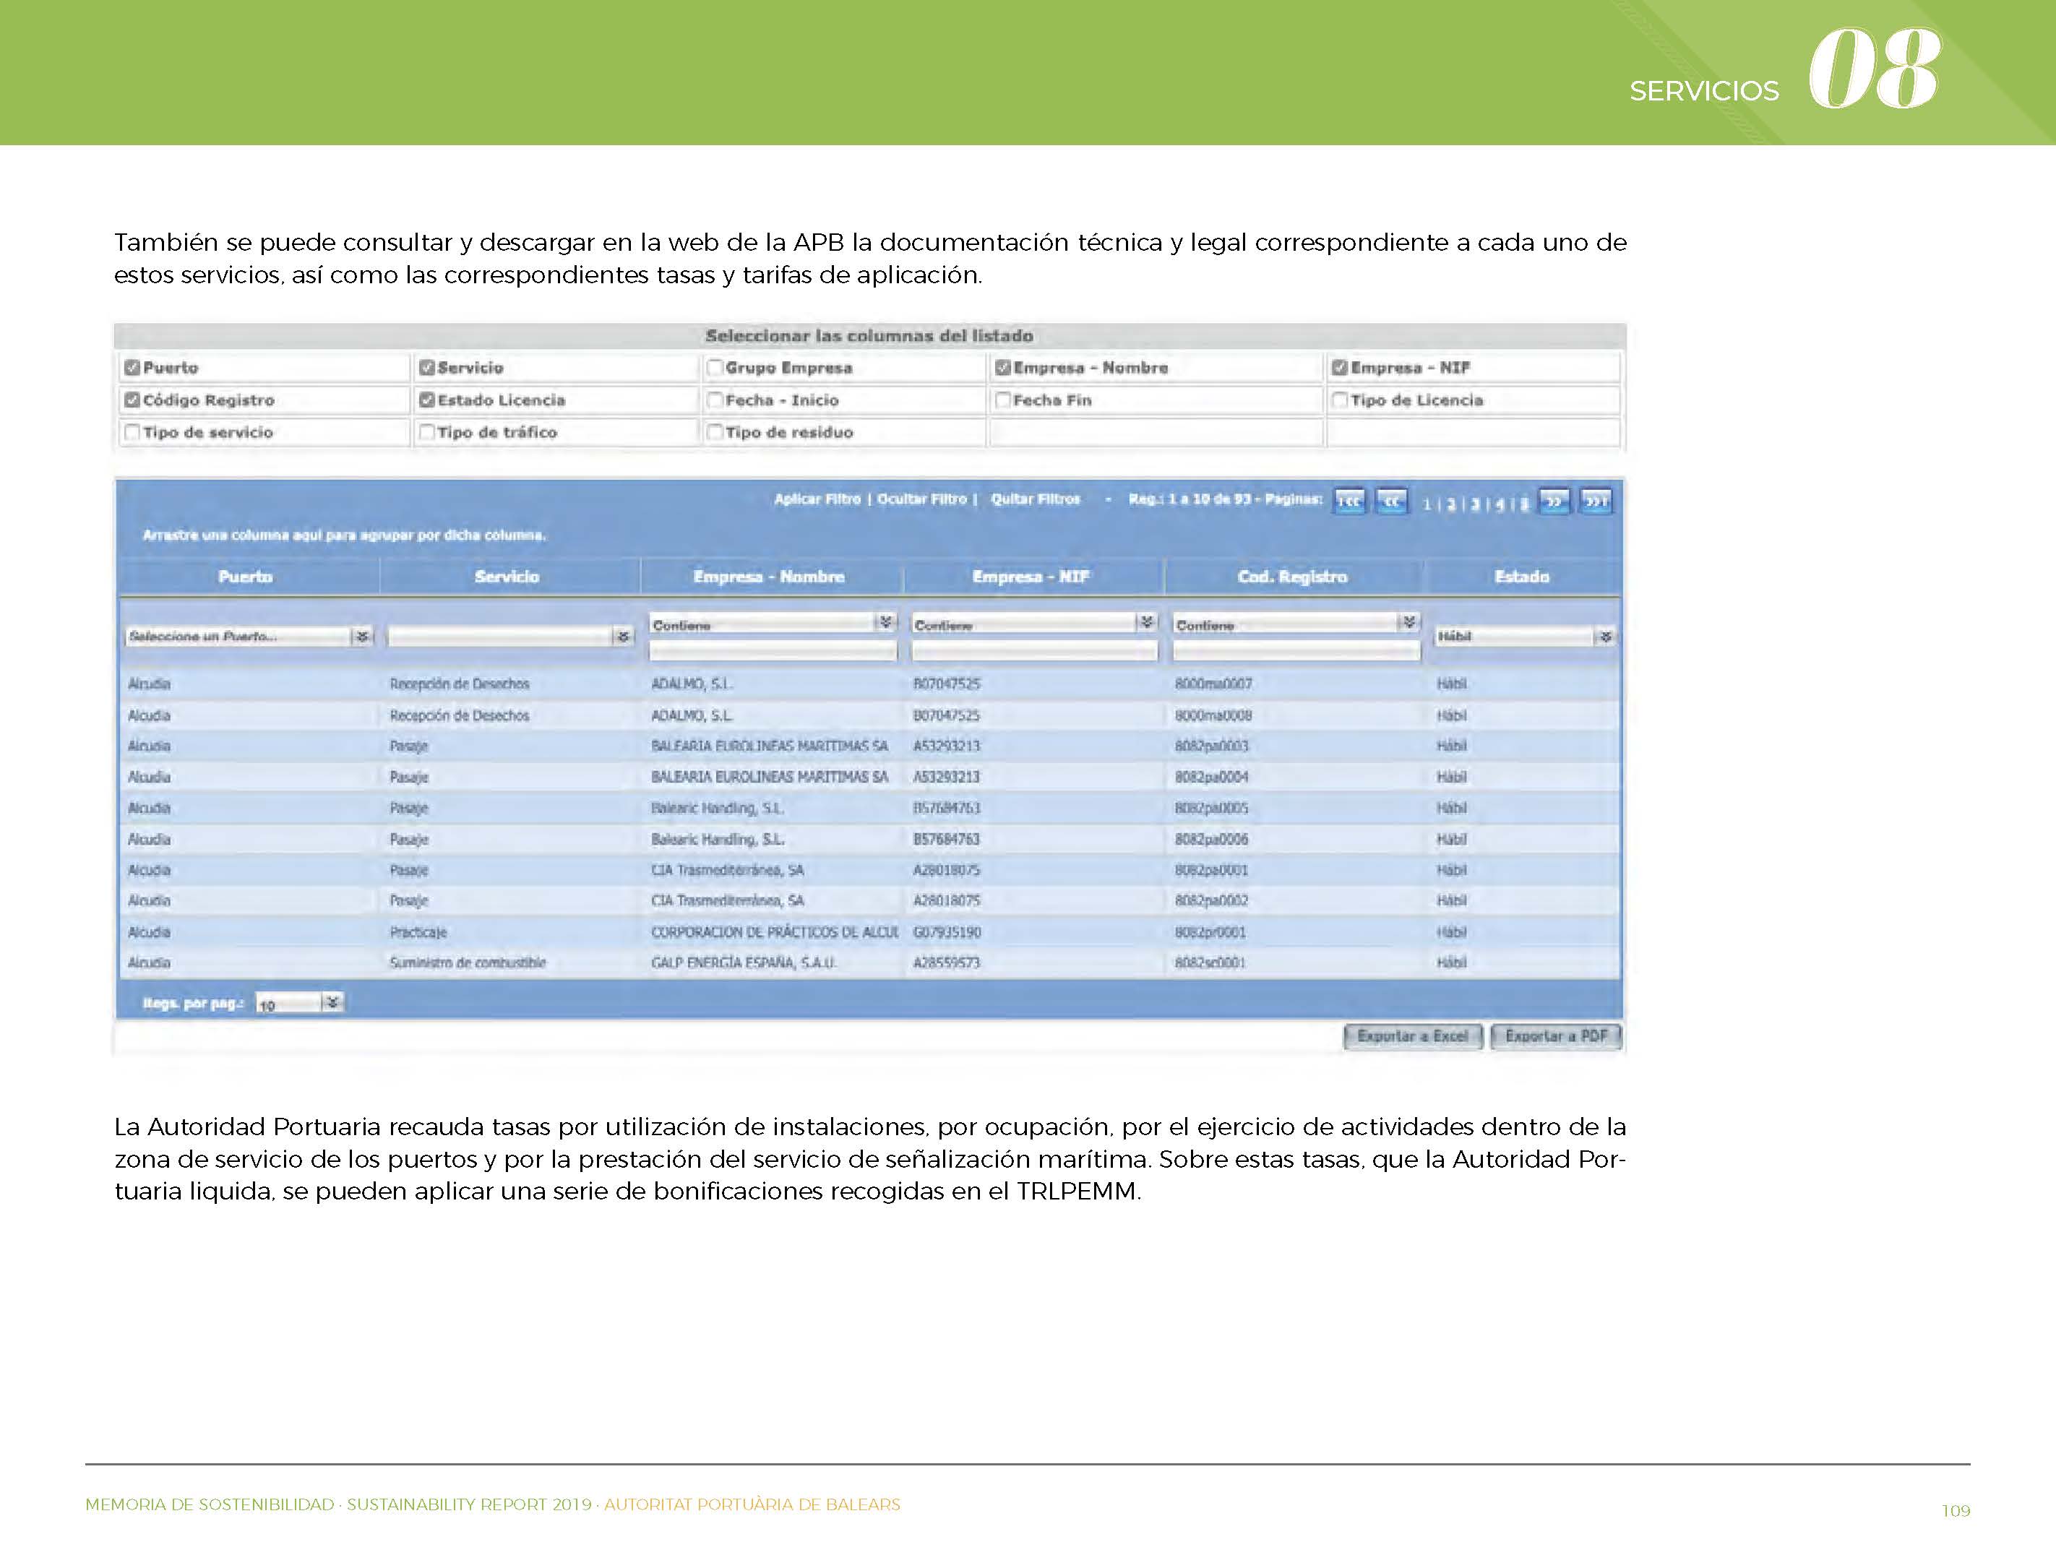Uncheck the Código Registro checkbox
The width and height of the screenshot is (2056, 1542).
tap(132, 400)
